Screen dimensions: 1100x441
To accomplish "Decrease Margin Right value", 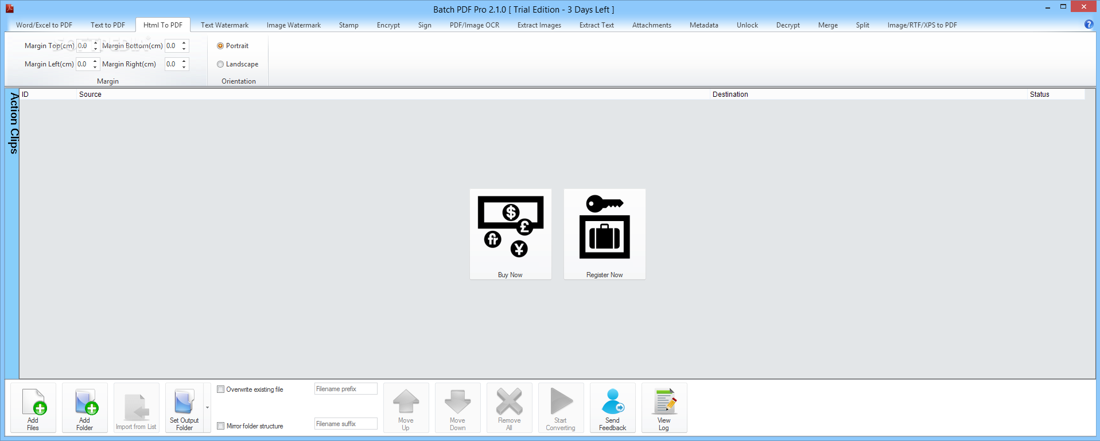I will pos(184,67).
